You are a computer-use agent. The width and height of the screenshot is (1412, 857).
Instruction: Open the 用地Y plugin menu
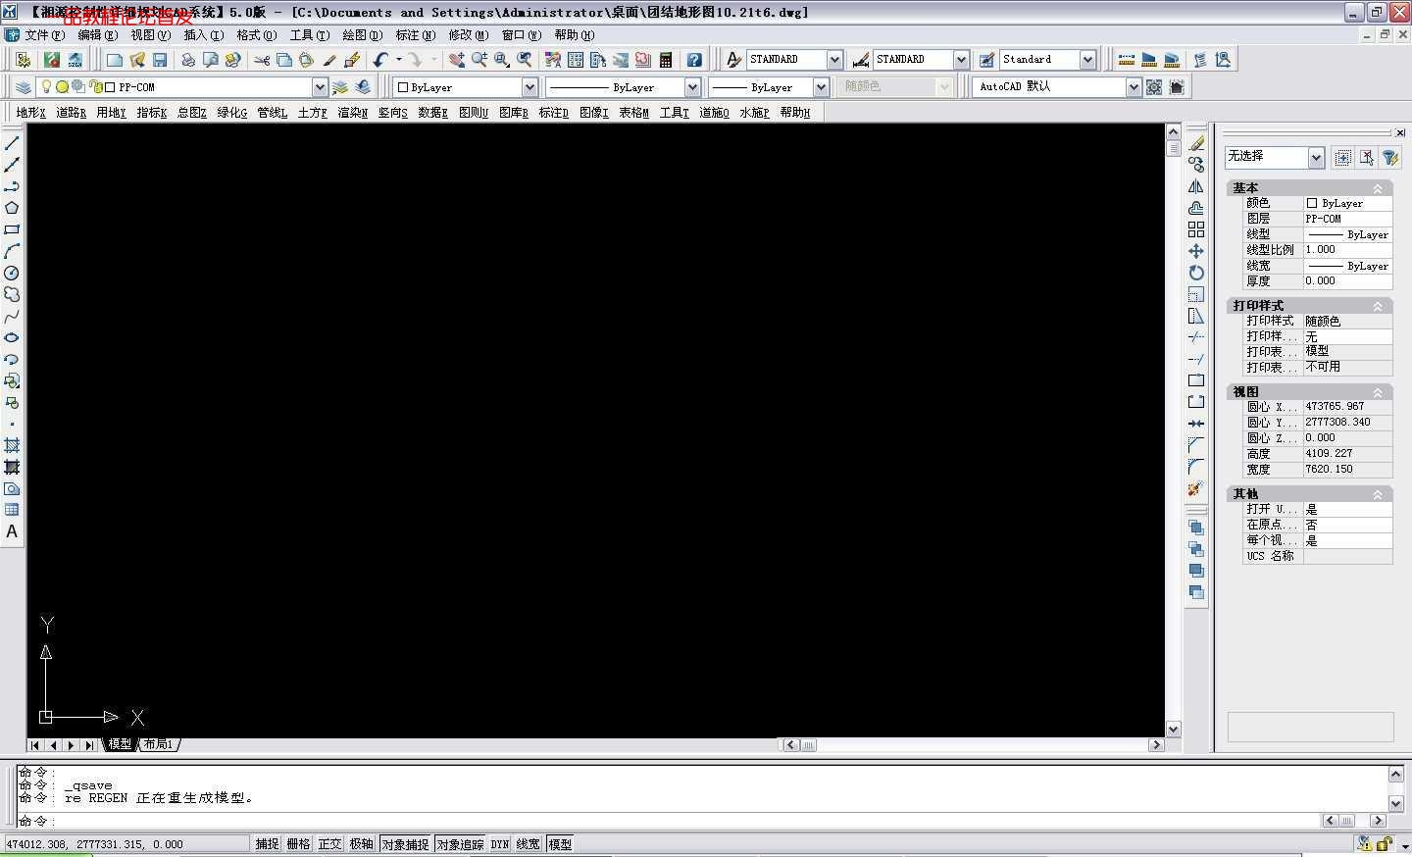(111, 113)
